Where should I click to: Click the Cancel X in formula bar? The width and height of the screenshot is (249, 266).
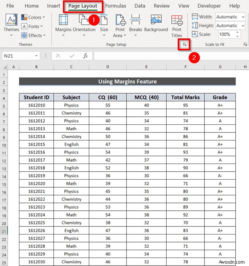(x=58, y=56)
